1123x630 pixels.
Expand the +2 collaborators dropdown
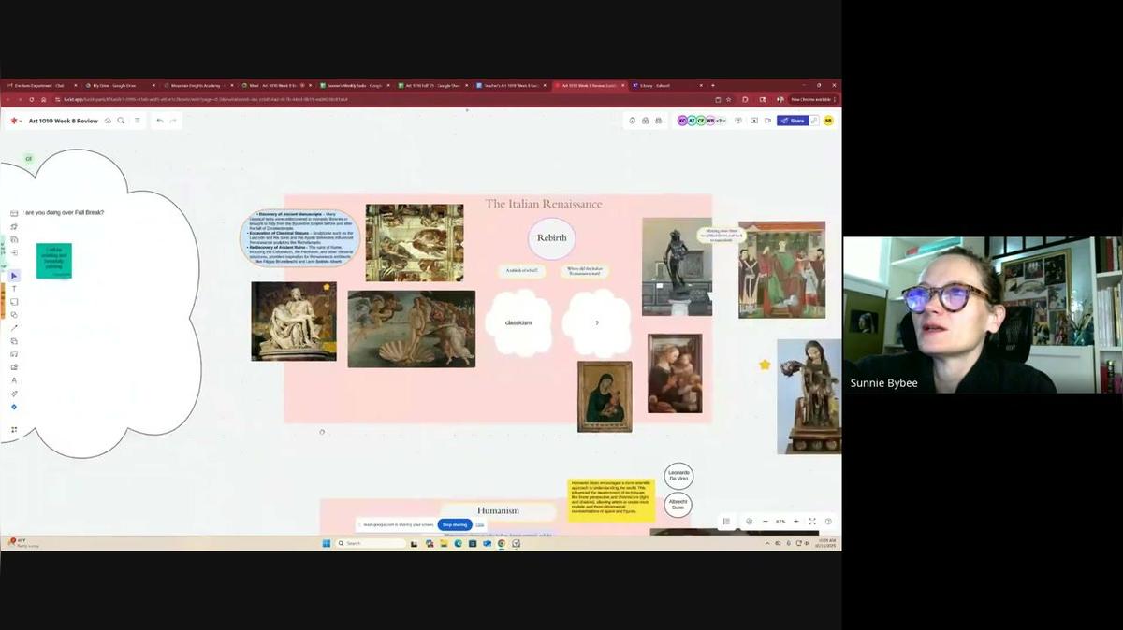[x=721, y=121]
